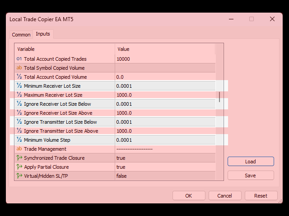Edit the Maximum Receiver Lot Size value

coord(165,95)
